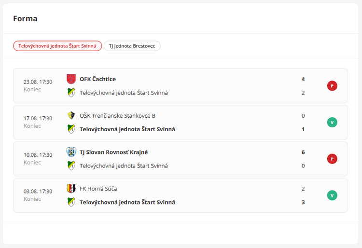Switch to the TJ Jednota Brestovec tab
362x248 pixels.
coord(132,46)
